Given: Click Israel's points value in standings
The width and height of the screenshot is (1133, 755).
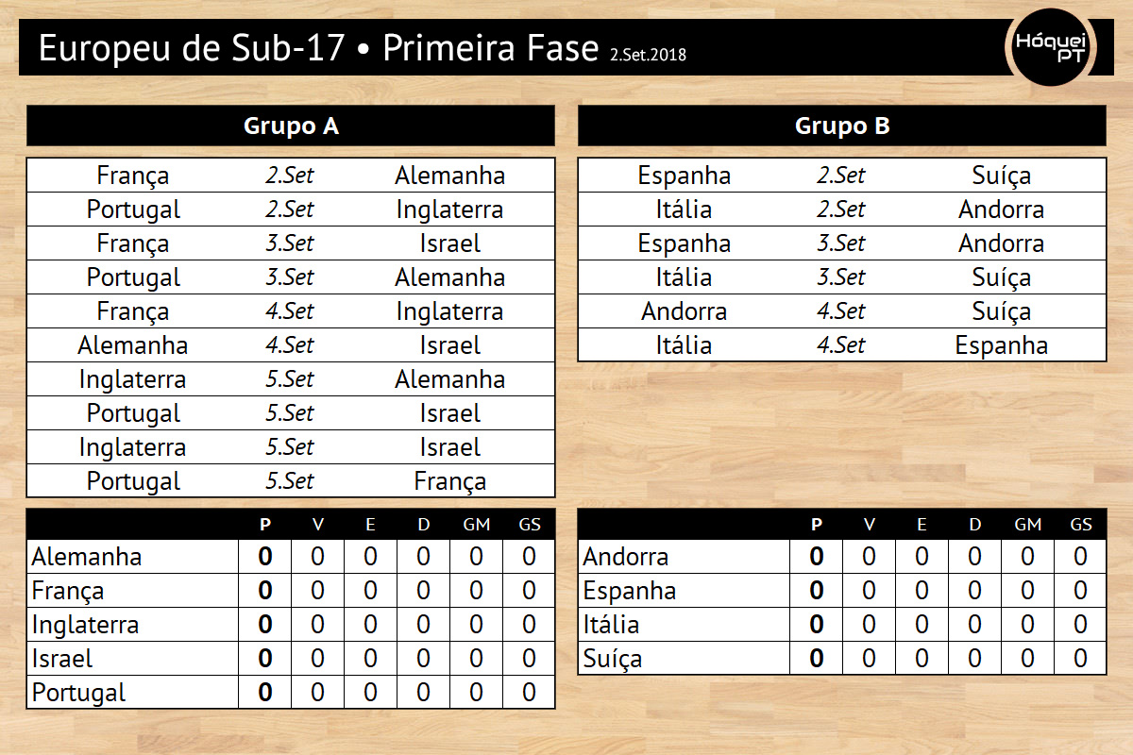Looking at the screenshot, I should (x=265, y=658).
